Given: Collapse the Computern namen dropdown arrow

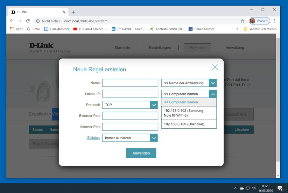Looking at the screenshot, I should pyautogui.click(x=213, y=94).
